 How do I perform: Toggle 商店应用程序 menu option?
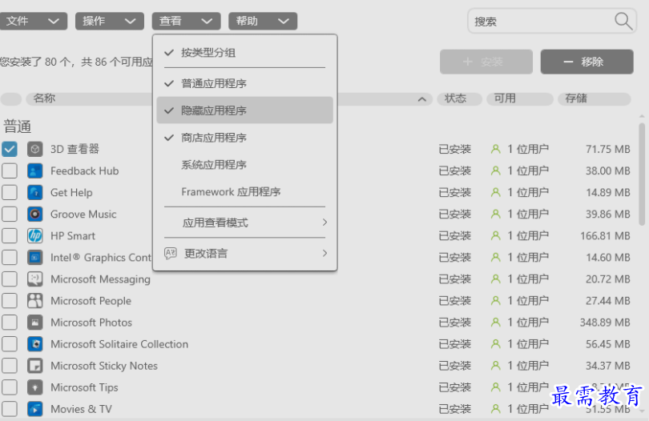click(x=244, y=138)
